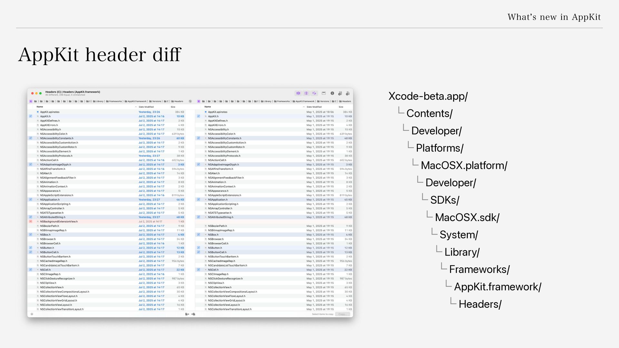Select NSAccessibilityConstants.h in right pane

275,138
